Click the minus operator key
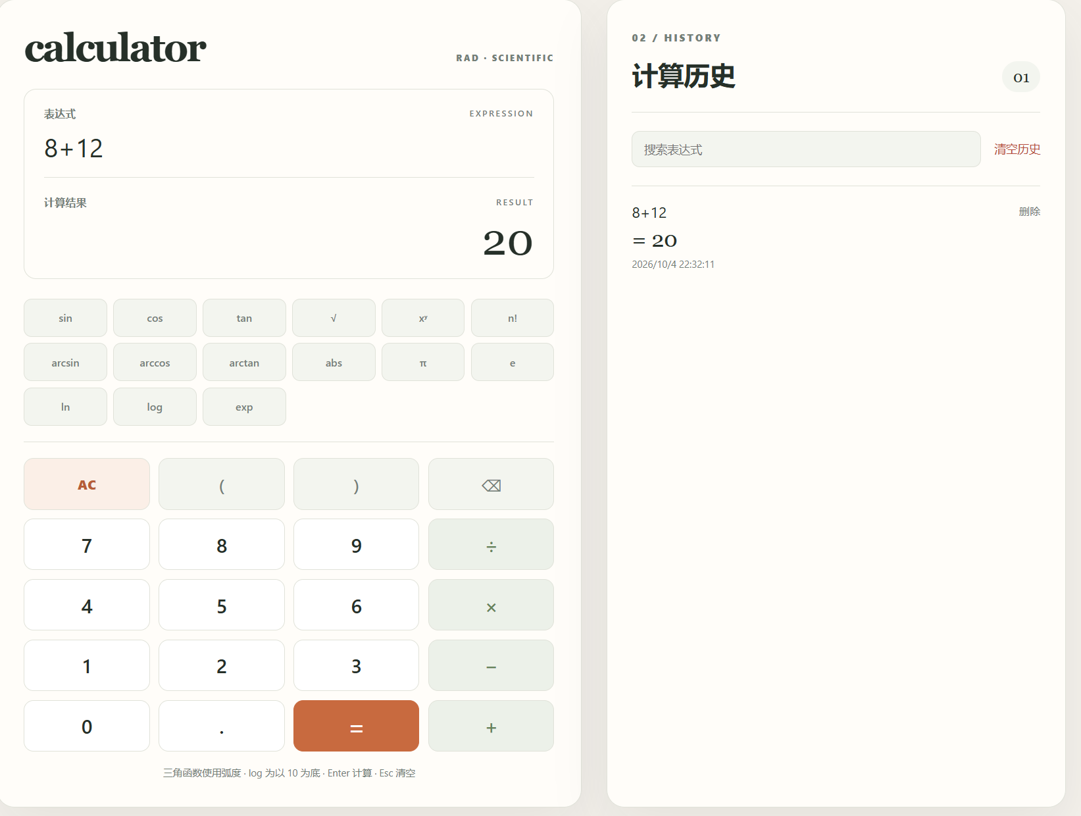This screenshot has width=1081, height=816. (491, 666)
